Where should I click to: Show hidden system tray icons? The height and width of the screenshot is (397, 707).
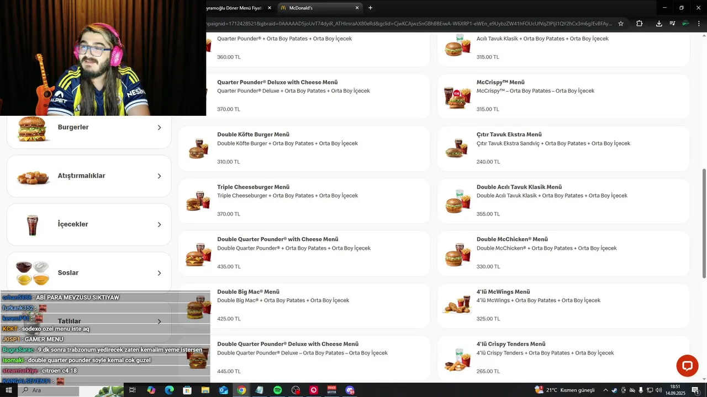pos(606,390)
